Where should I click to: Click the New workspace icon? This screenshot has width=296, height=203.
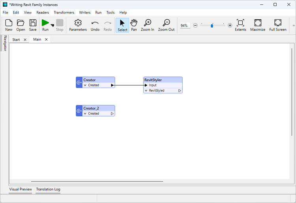click(9, 23)
